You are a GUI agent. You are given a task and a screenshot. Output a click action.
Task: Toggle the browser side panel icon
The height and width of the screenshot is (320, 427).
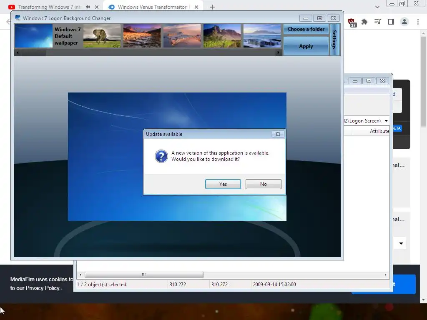(391, 22)
